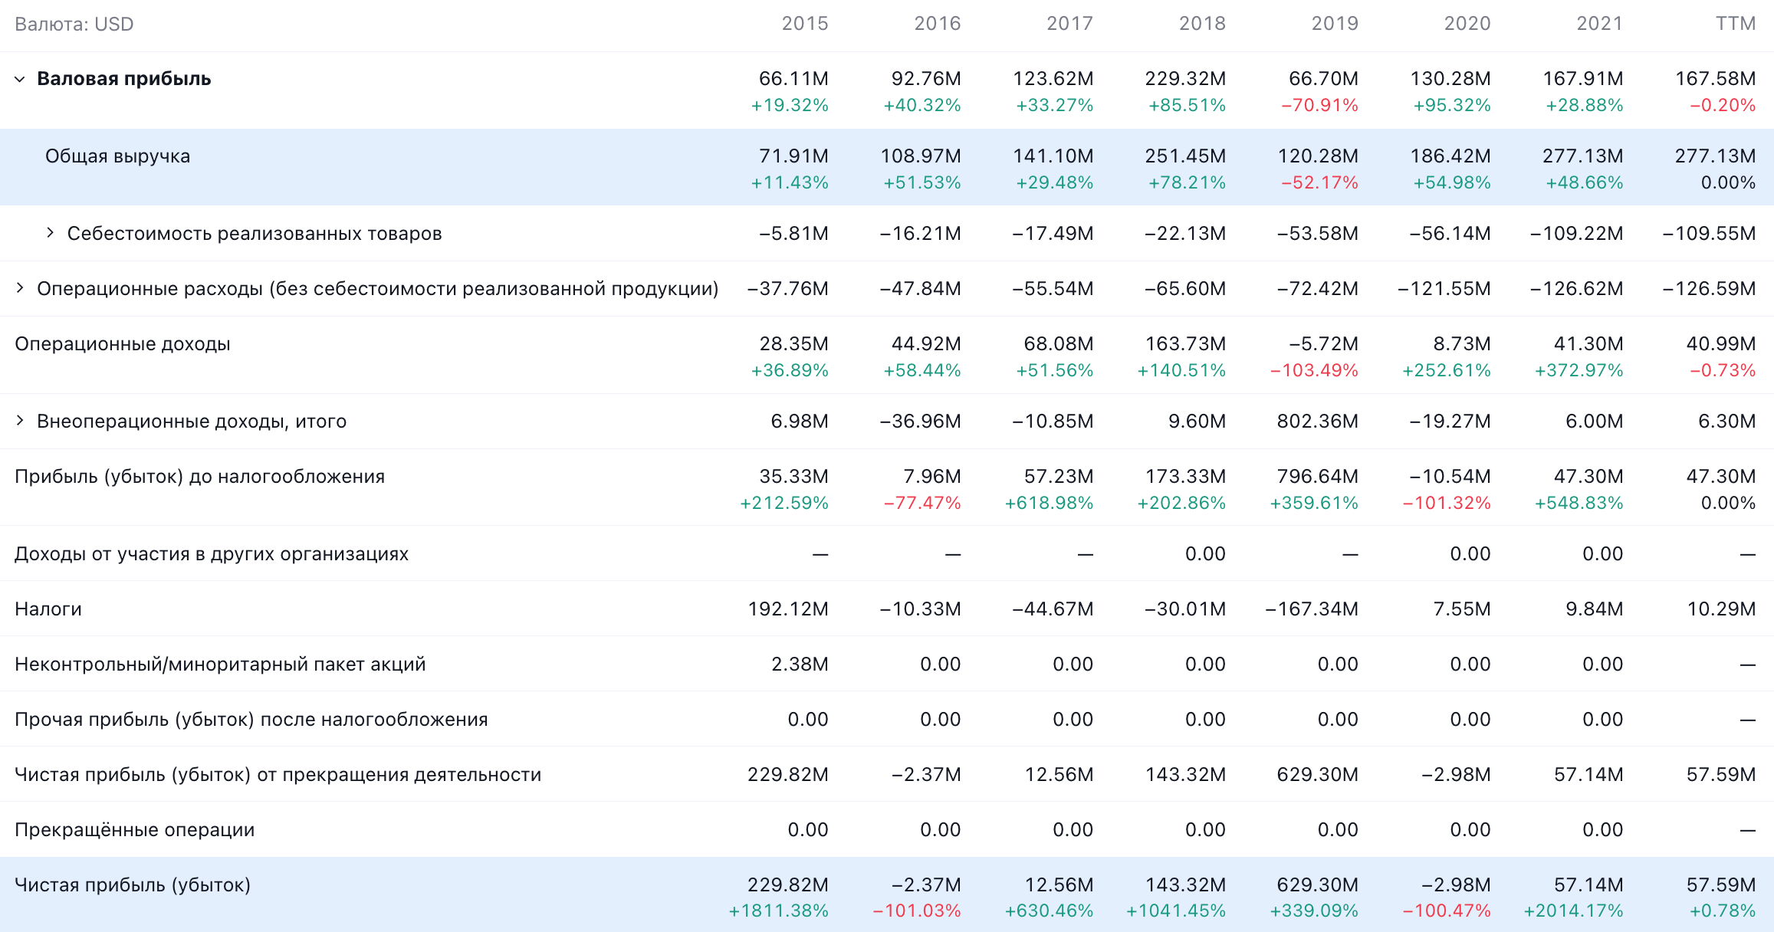Click total revenue value 71.91M
Image resolution: width=1774 pixels, height=932 pixels.
coord(793,156)
